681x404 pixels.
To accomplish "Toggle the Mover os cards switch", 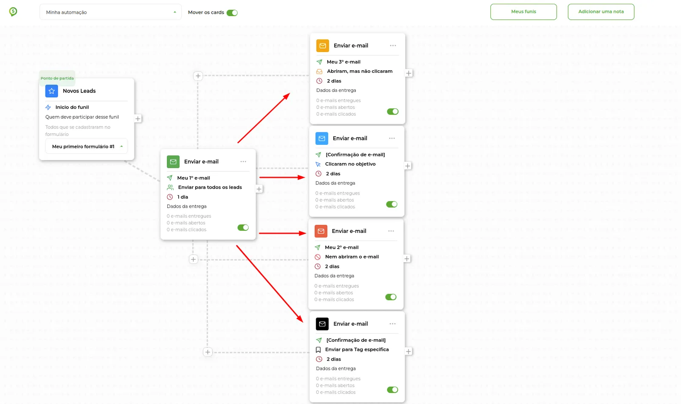I will pyautogui.click(x=232, y=13).
